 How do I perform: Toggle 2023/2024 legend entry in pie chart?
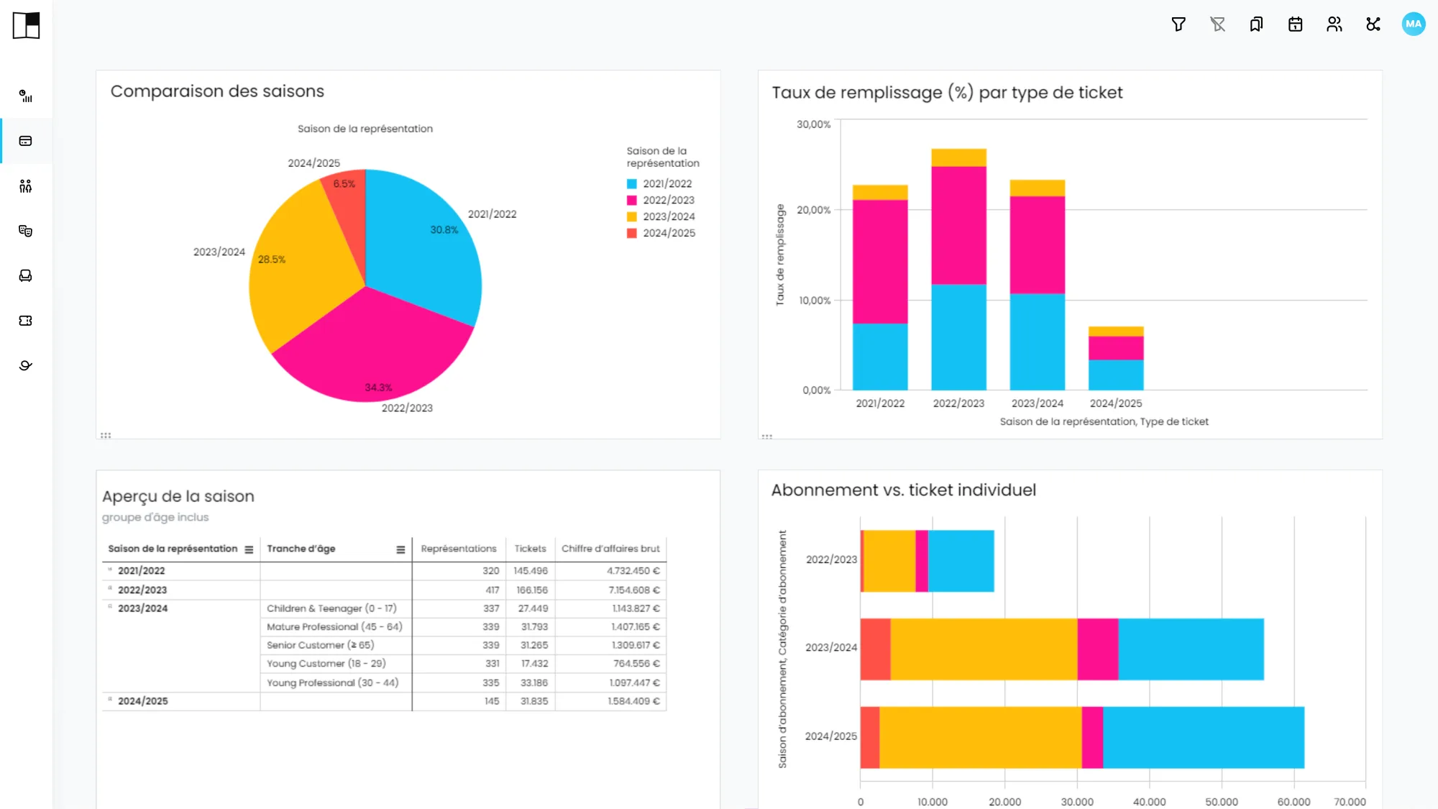coord(661,216)
